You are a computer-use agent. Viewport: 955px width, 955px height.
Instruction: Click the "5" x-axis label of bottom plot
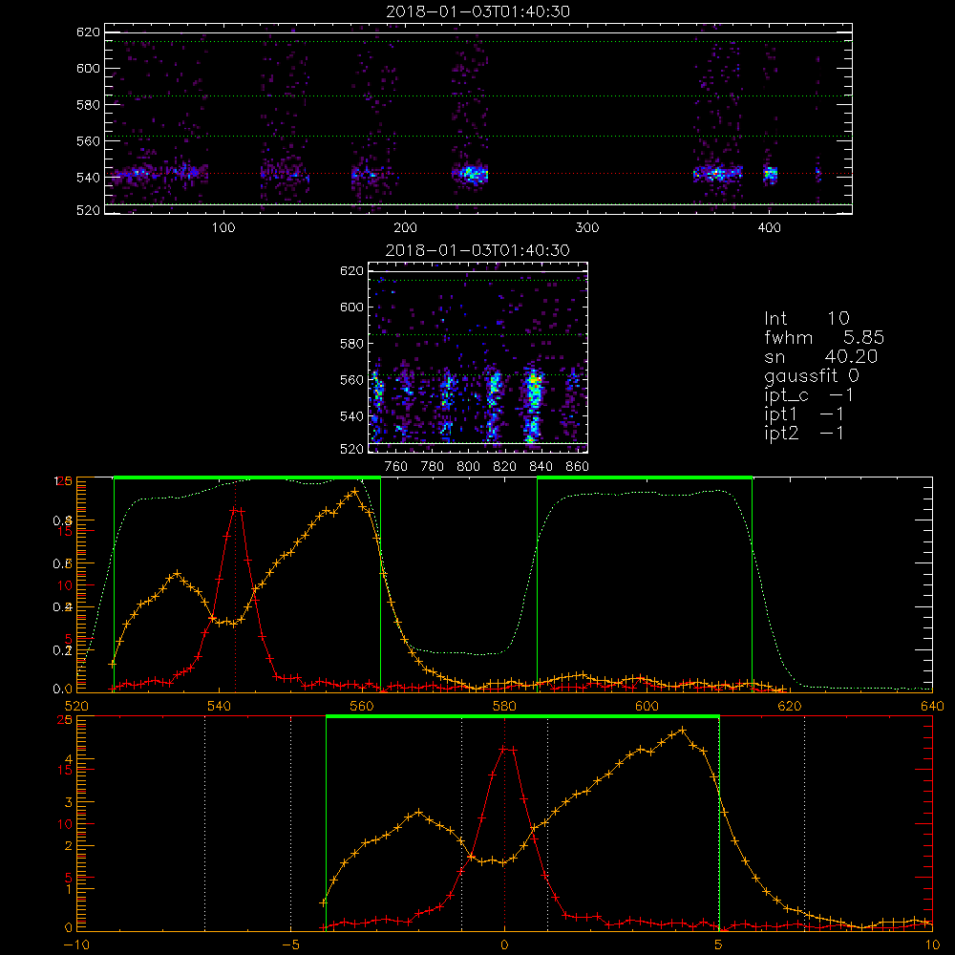tap(719, 944)
